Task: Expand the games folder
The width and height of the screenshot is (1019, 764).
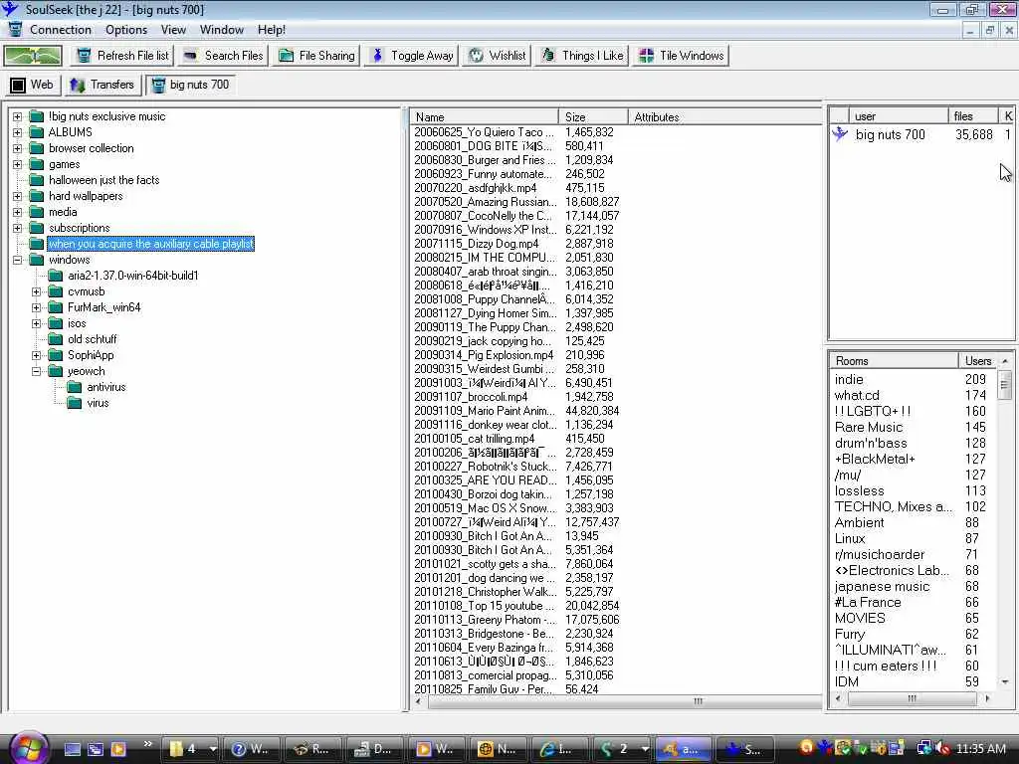Action: (x=18, y=164)
